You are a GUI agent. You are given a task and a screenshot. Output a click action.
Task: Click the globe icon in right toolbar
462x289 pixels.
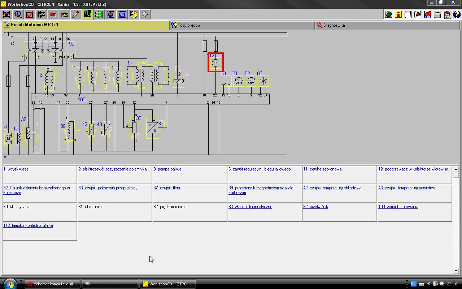tap(388, 14)
